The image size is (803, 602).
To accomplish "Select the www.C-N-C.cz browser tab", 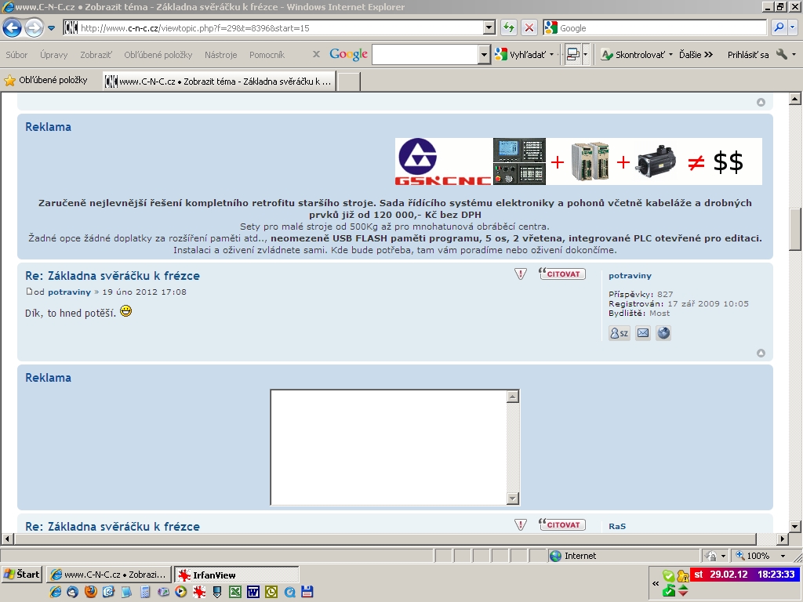I will 219,81.
